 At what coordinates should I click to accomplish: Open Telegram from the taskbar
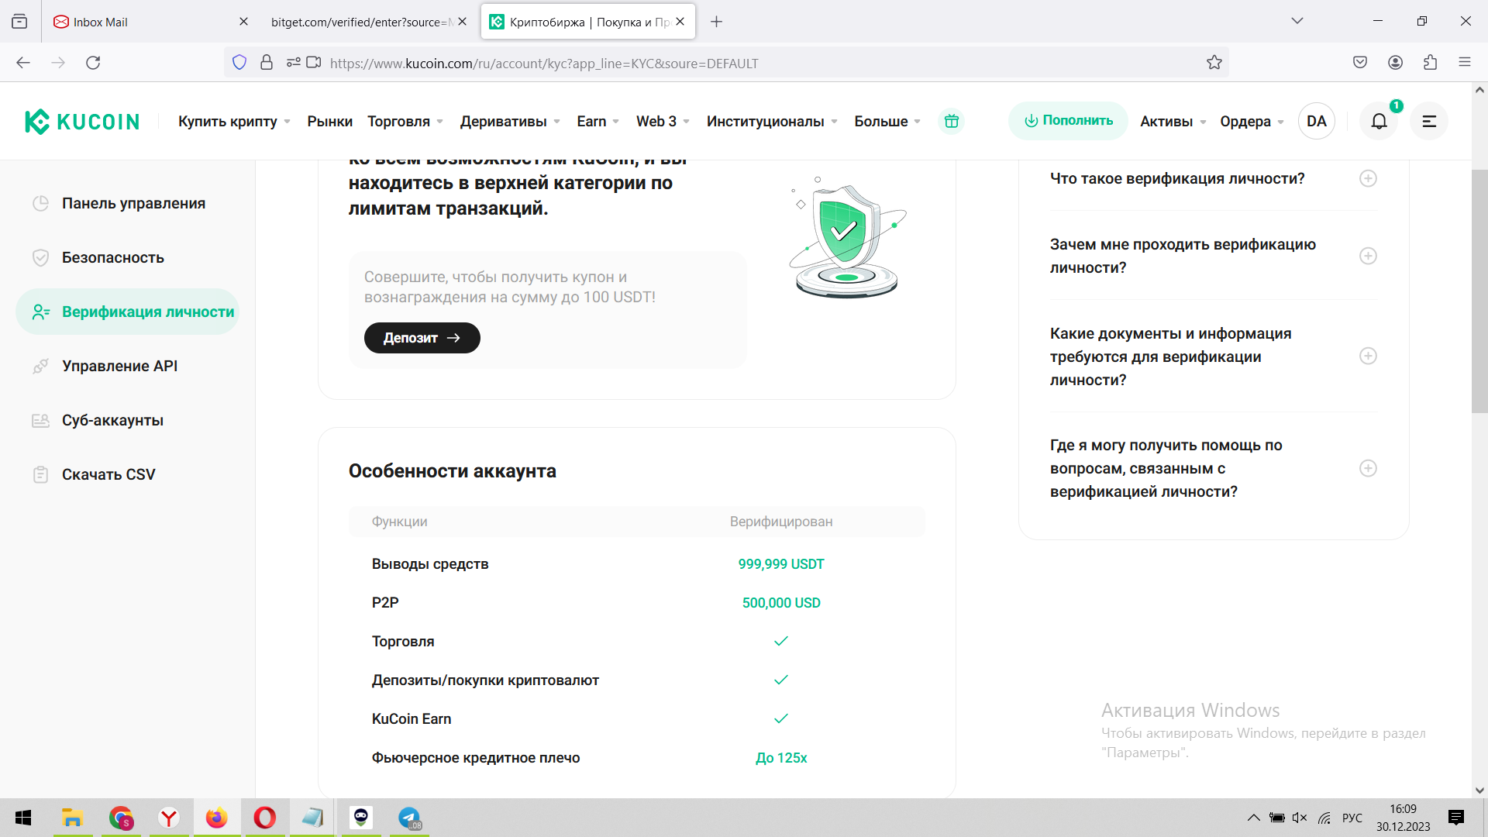click(x=408, y=818)
